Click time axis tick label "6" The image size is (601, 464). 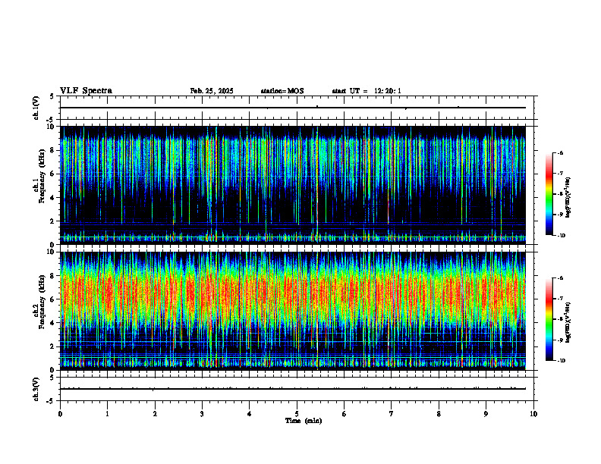pyautogui.click(x=344, y=414)
